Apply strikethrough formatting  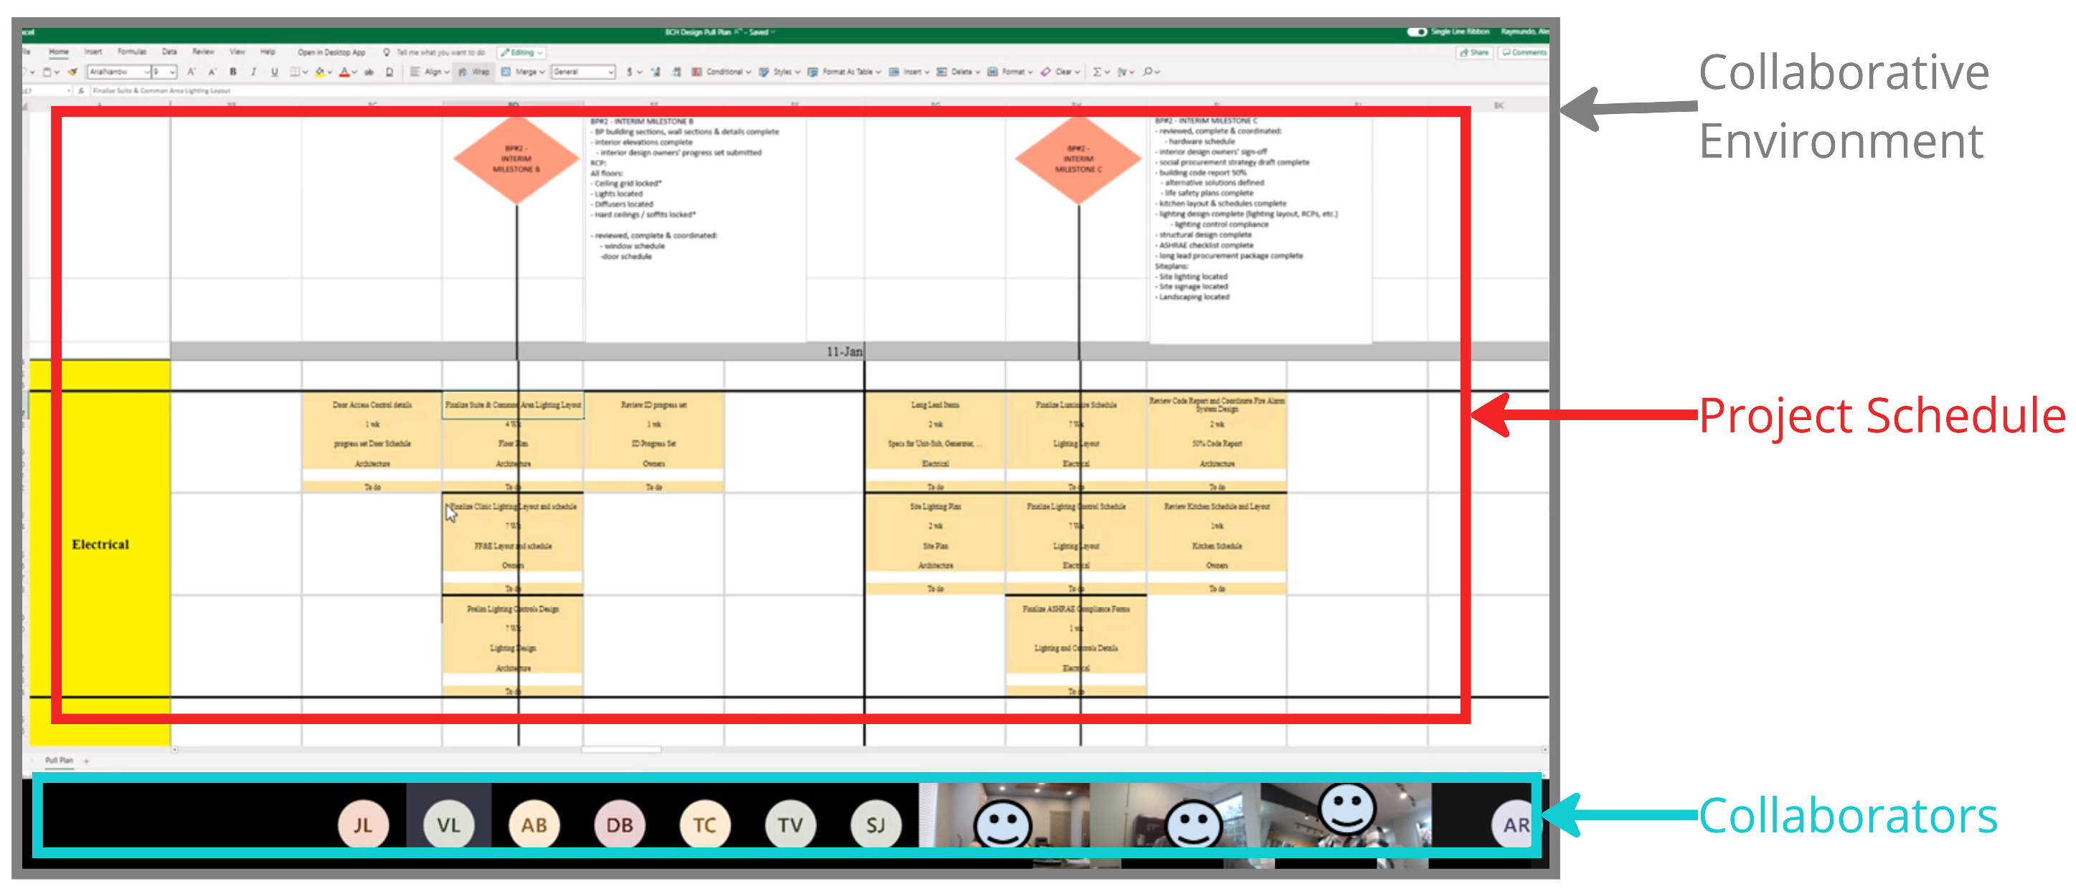369,72
